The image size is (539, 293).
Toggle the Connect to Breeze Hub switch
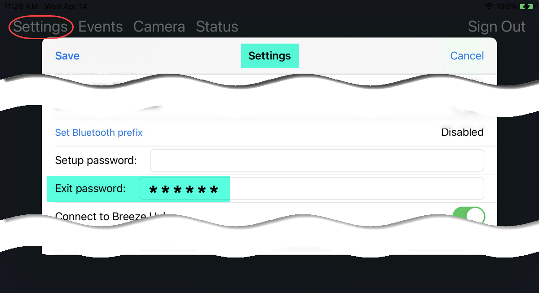468,216
